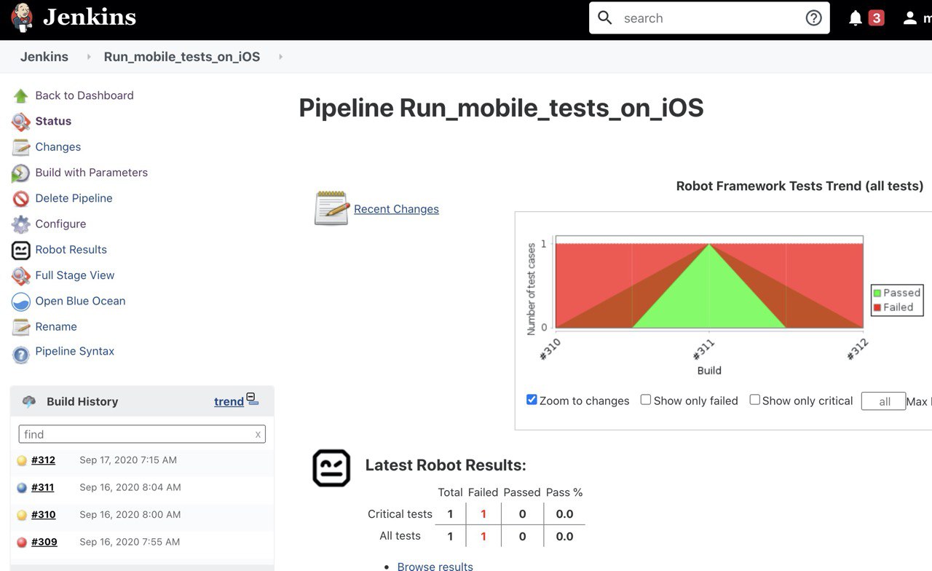Click the red Critical tests failed count
This screenshot has width=932, height=571.
click(x=483, y=514)
